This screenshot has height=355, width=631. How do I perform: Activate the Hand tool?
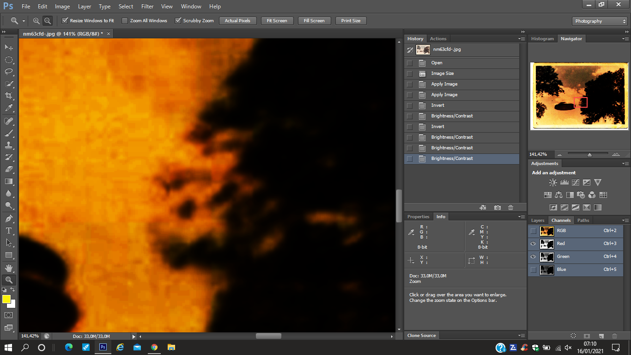(8, 268)
